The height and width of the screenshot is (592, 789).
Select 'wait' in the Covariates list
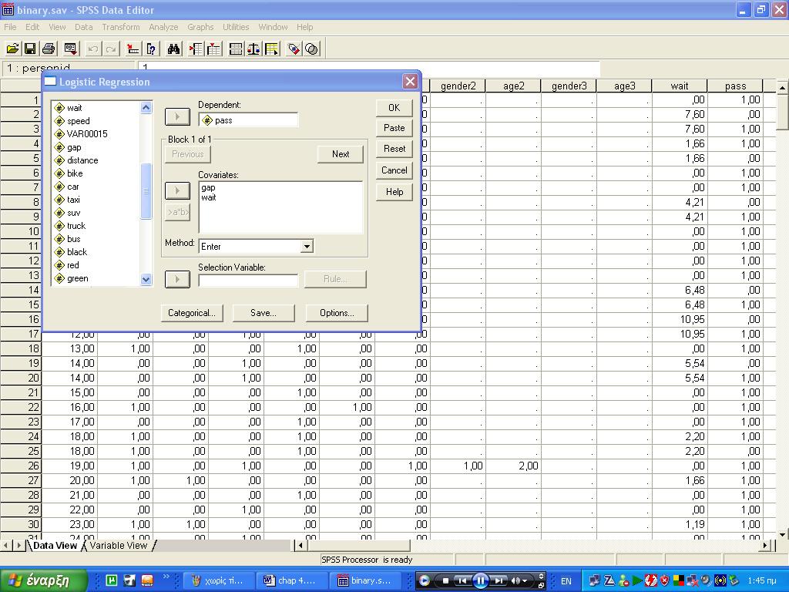[208, 197]
